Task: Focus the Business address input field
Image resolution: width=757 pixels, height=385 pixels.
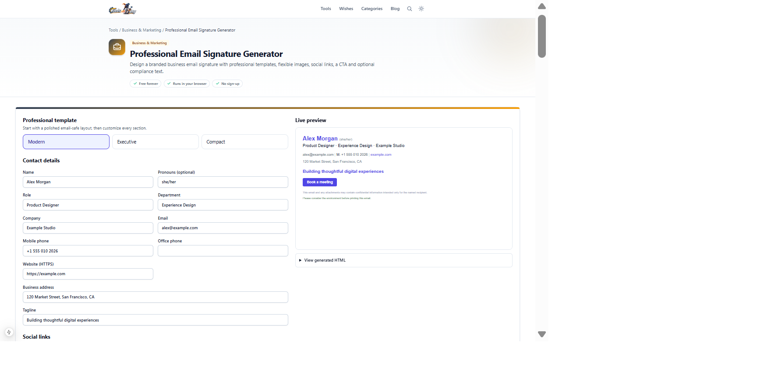Action: 156,297
